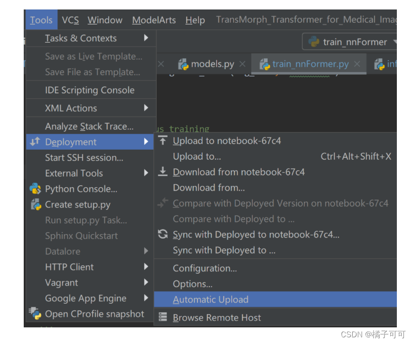Image resolution: width=413 pixels, height=343 pixels.
Task: Select Save File as Template... entry
Action: click(x=91, y=72)
